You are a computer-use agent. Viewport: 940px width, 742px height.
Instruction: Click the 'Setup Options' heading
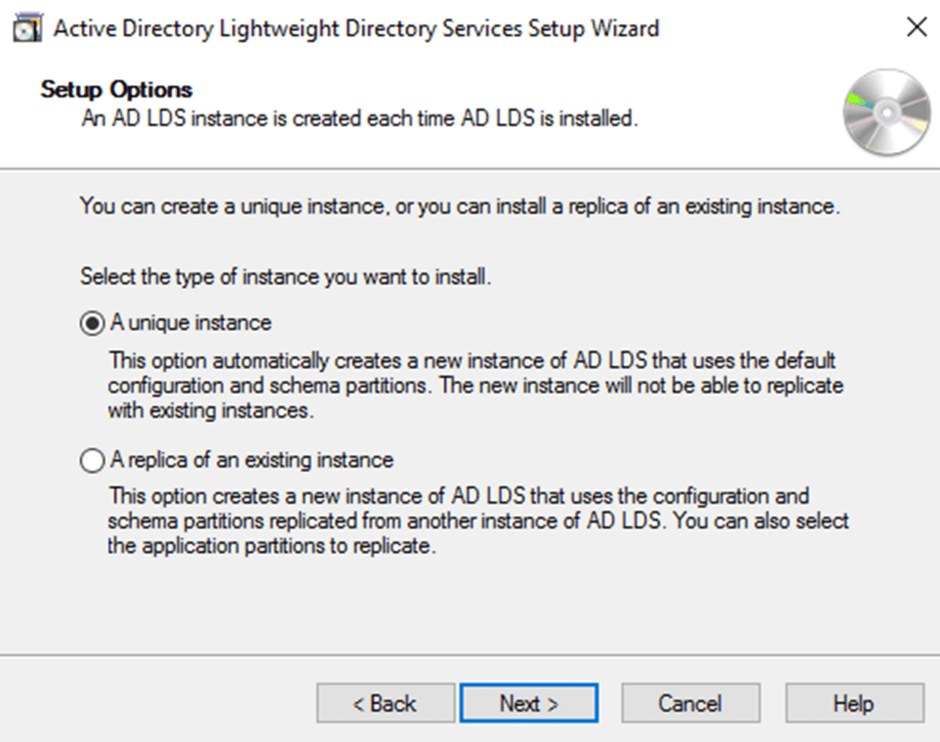point(115,89)
